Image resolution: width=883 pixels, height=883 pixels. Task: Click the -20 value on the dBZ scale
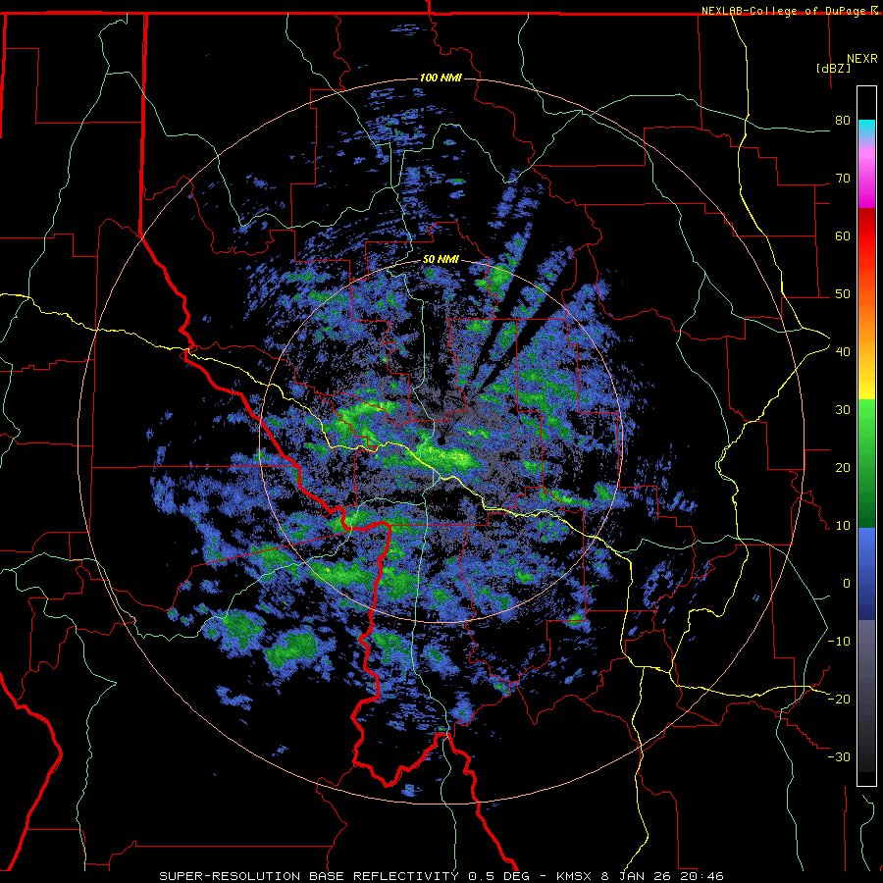pos(839,700)
